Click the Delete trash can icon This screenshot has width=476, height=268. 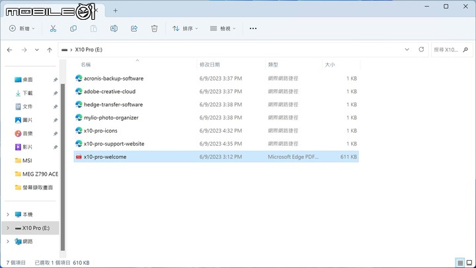point(154,28)
